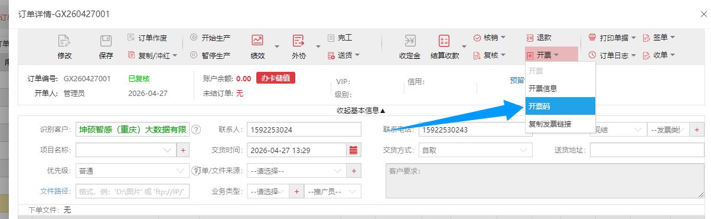Image resolution: width=711 pixels, height=219 pixels.
Task: Click the plus button beside 发票类 dropdown
Action: click(x=697, y=130)
